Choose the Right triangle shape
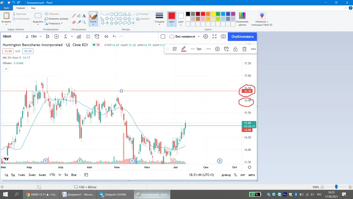The width and height of the screenshot is (353, 199). [103, 19]
